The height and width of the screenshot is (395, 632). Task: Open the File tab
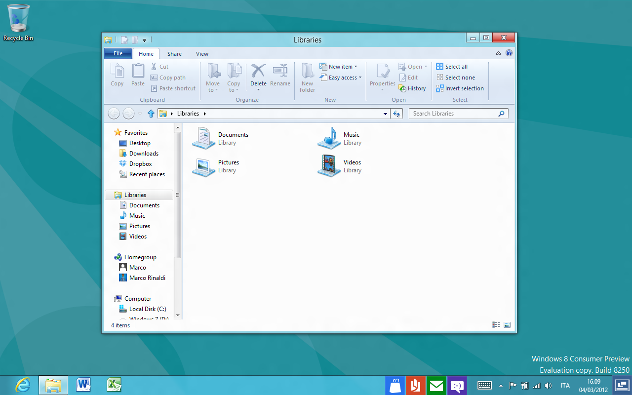click(118, 53)
